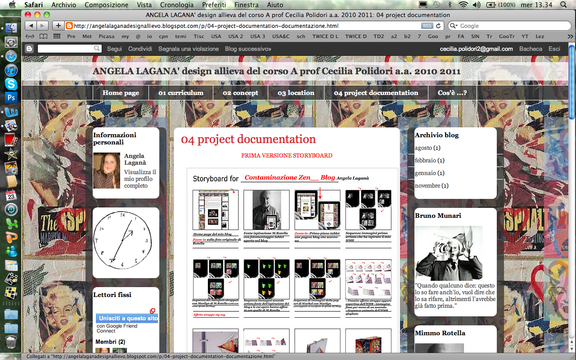The height and width of the screenshot is (360, 576).
Task: Go forward with the Safari forward arrow
Action: pos(42,26)
